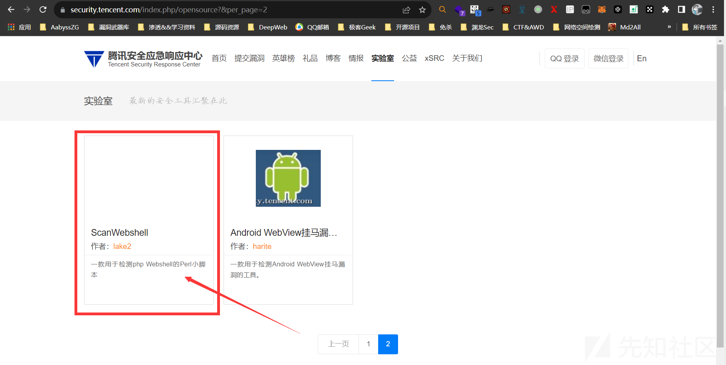726x365 pixels.
Task: Select the 实验室 lab menu item
Action: (x=383, y=58)
